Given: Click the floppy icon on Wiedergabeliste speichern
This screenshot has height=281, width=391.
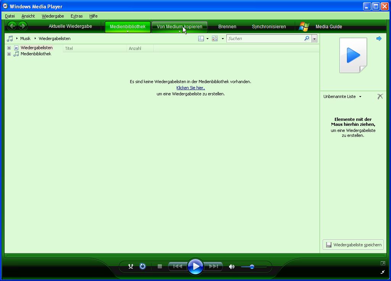Looking at the screenshot, I should (329, 245).
